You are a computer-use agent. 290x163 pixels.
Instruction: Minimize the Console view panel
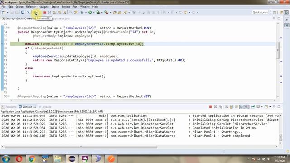pyautogui.click(x=274, y=107)
